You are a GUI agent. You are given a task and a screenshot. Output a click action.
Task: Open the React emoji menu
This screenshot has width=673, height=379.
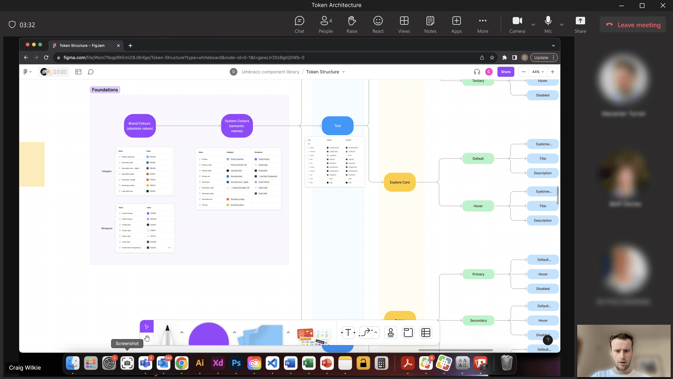coord(378,25)
